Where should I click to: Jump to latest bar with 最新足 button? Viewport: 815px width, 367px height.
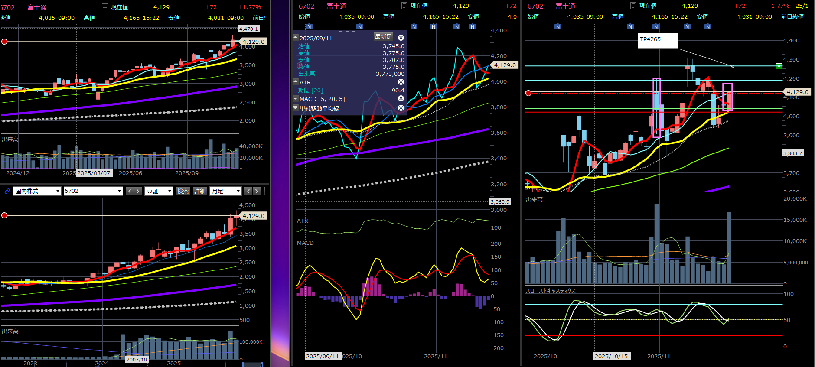point(383,37)
